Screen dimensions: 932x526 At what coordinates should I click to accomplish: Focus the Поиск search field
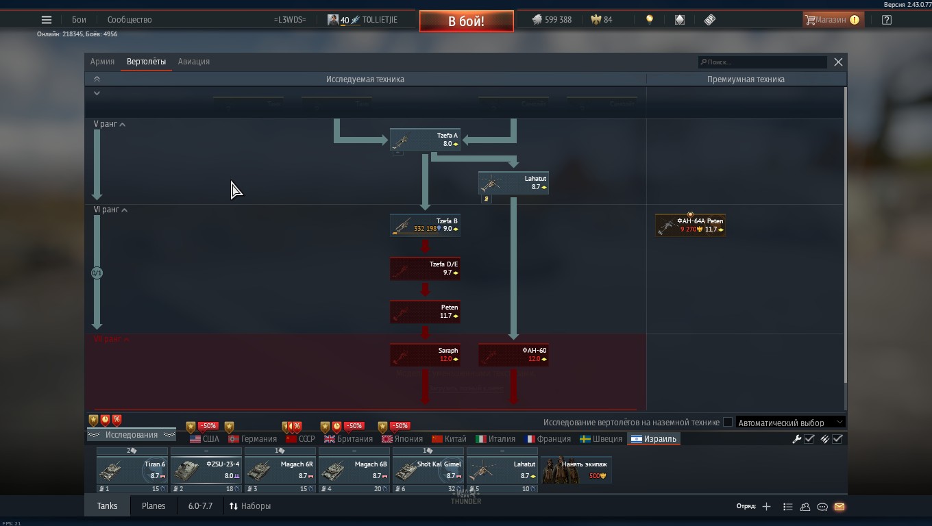pyautogui.click(x=763, y=62)
